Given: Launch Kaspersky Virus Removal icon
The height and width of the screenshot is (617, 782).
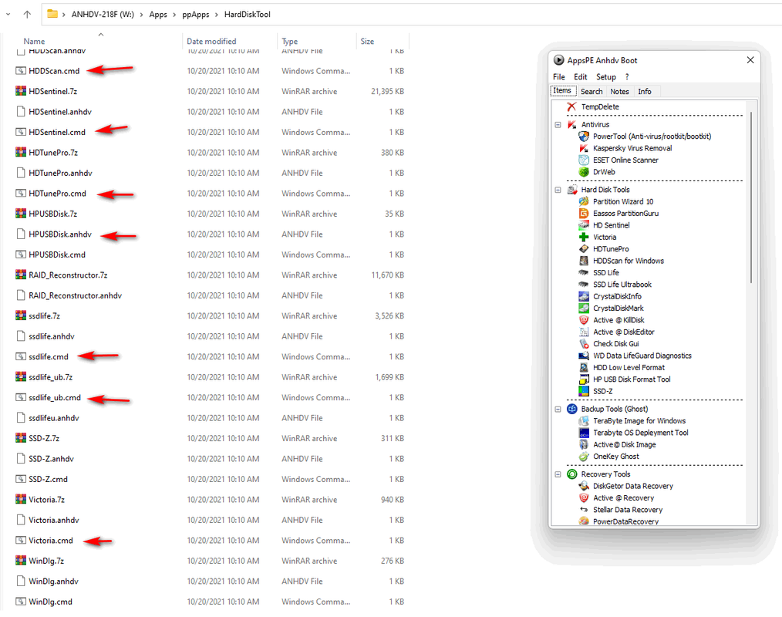Looking at the screenshot, I should [584, 148].
